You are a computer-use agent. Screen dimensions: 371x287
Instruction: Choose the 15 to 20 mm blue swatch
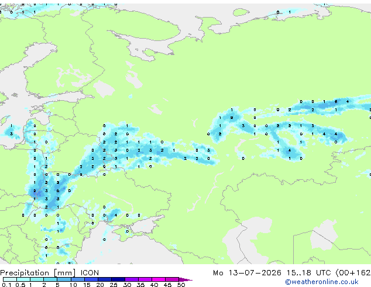tap(91, 279)
